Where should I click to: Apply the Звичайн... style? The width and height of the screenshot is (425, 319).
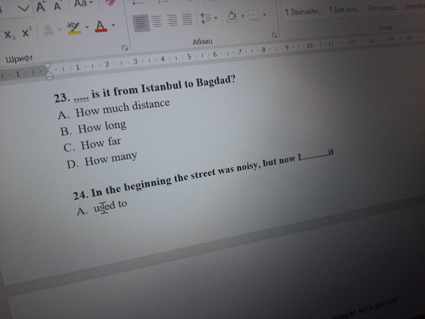tap(303, 12)
